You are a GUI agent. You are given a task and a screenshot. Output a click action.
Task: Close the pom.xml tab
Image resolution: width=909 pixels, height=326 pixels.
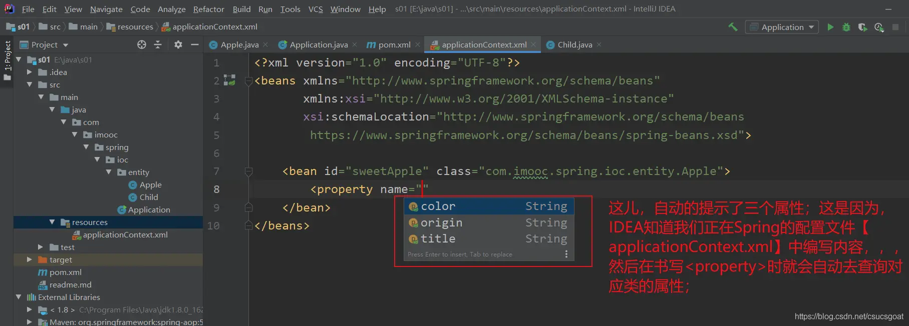[x=417, y=44]
